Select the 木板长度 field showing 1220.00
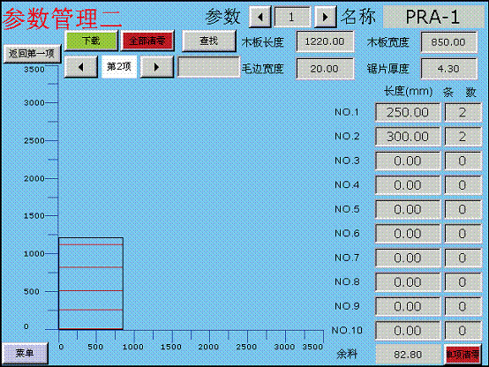489x367 pixels. tap(325, 41)
